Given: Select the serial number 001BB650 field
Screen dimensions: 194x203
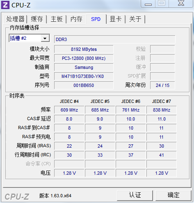Looking at the screenshot, I should 84,85.
